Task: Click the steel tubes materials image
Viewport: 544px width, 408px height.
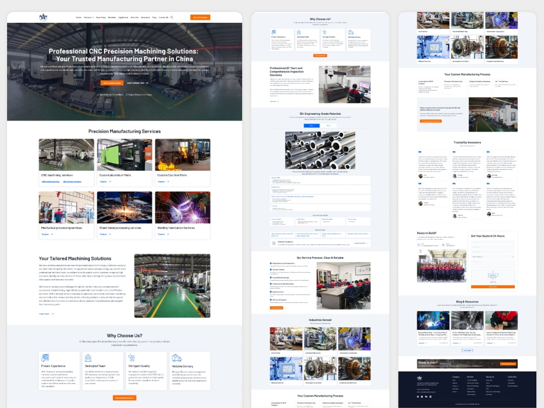Action: pos(320,150)
